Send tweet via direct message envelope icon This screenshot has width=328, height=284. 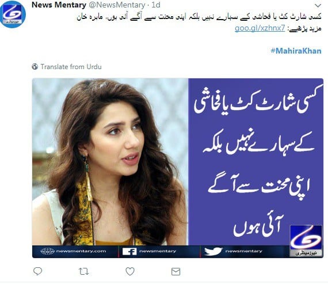[x=176, y=271]
